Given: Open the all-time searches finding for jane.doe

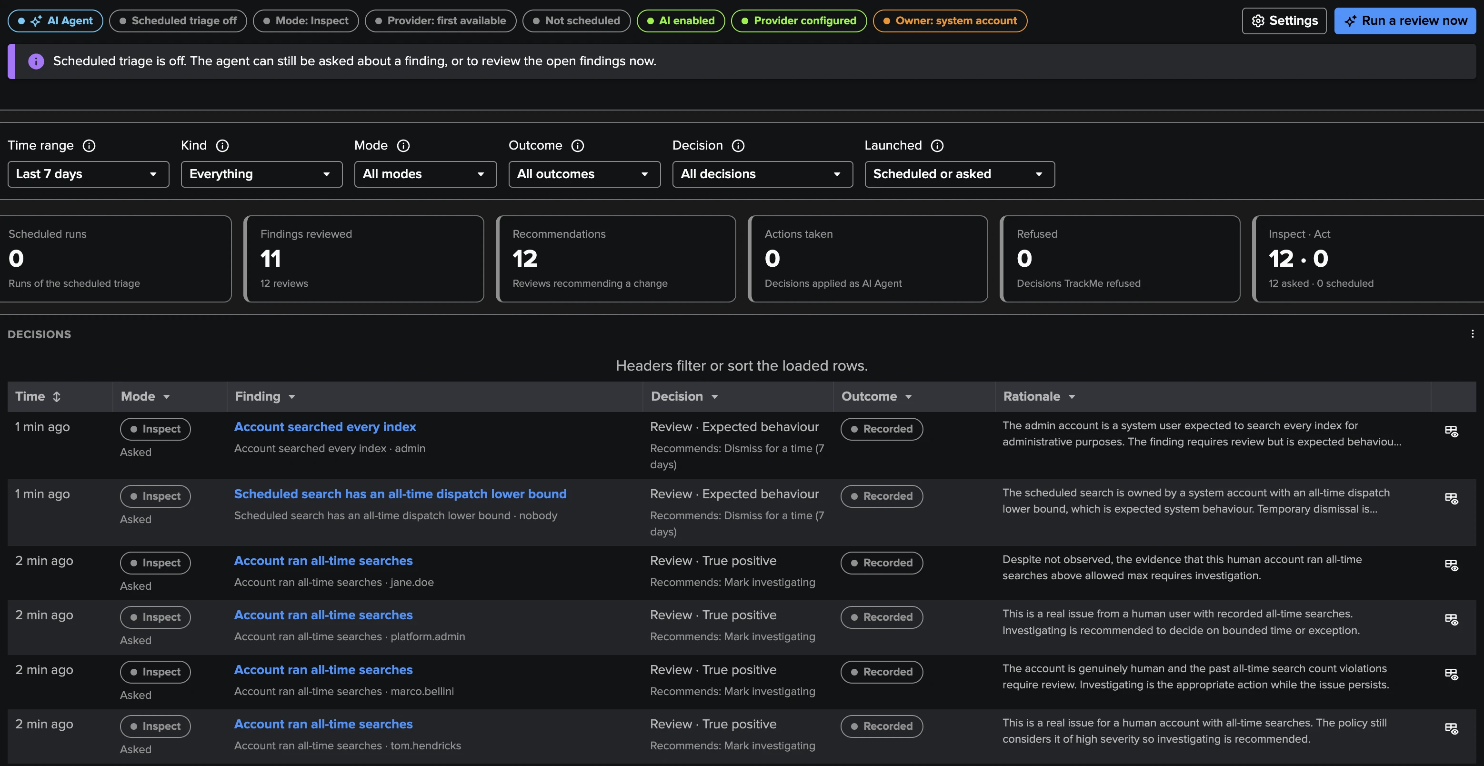Looking at the screenshot, I should pos(323,561).
